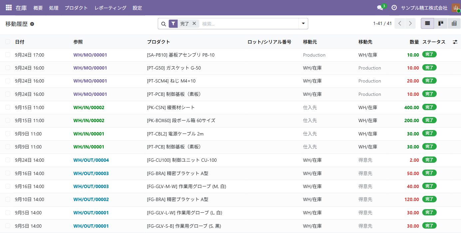Screen dimensions: 461x233
Task: Click product [PT-PCB] 制御基板 in 9月24日 row
Action: pyautogui.click(x=174, y=94)
